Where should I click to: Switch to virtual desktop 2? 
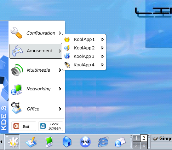[x=144, y=138]
